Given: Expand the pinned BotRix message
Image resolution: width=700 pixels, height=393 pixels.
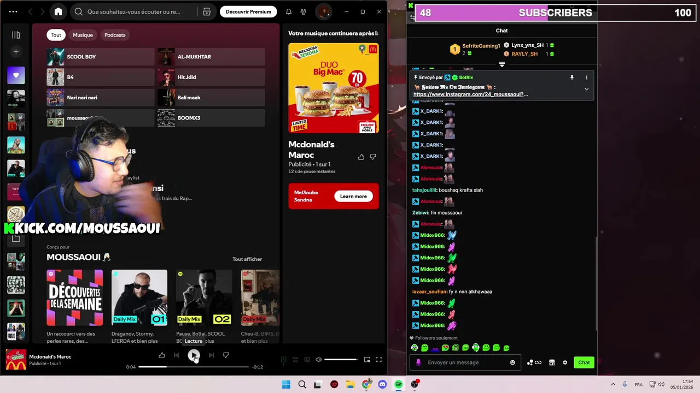Looking at the screenshot, I should [586, 89].
